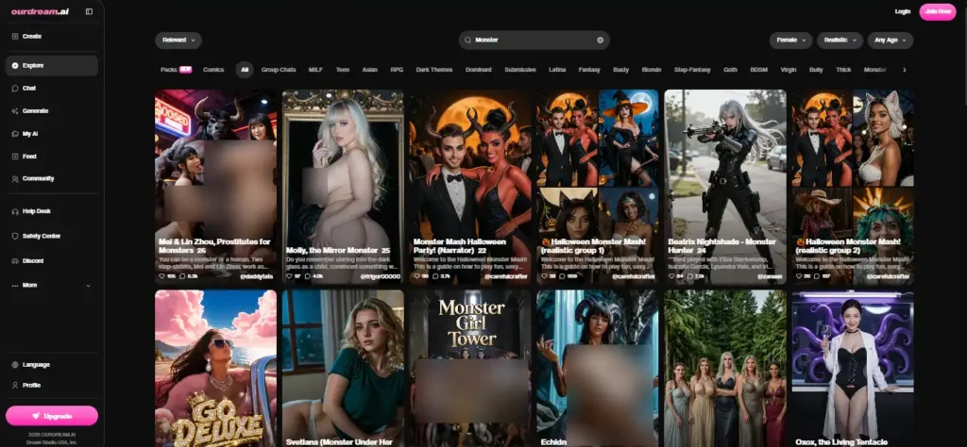Click the pink Upgrade button
The image size is (967, 447).
pyautogui.click(x=52, y=416)
